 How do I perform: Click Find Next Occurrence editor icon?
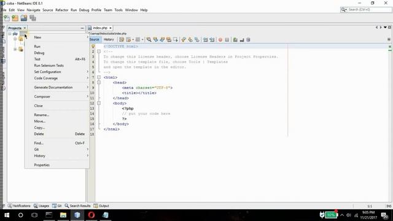pos(162,39)
